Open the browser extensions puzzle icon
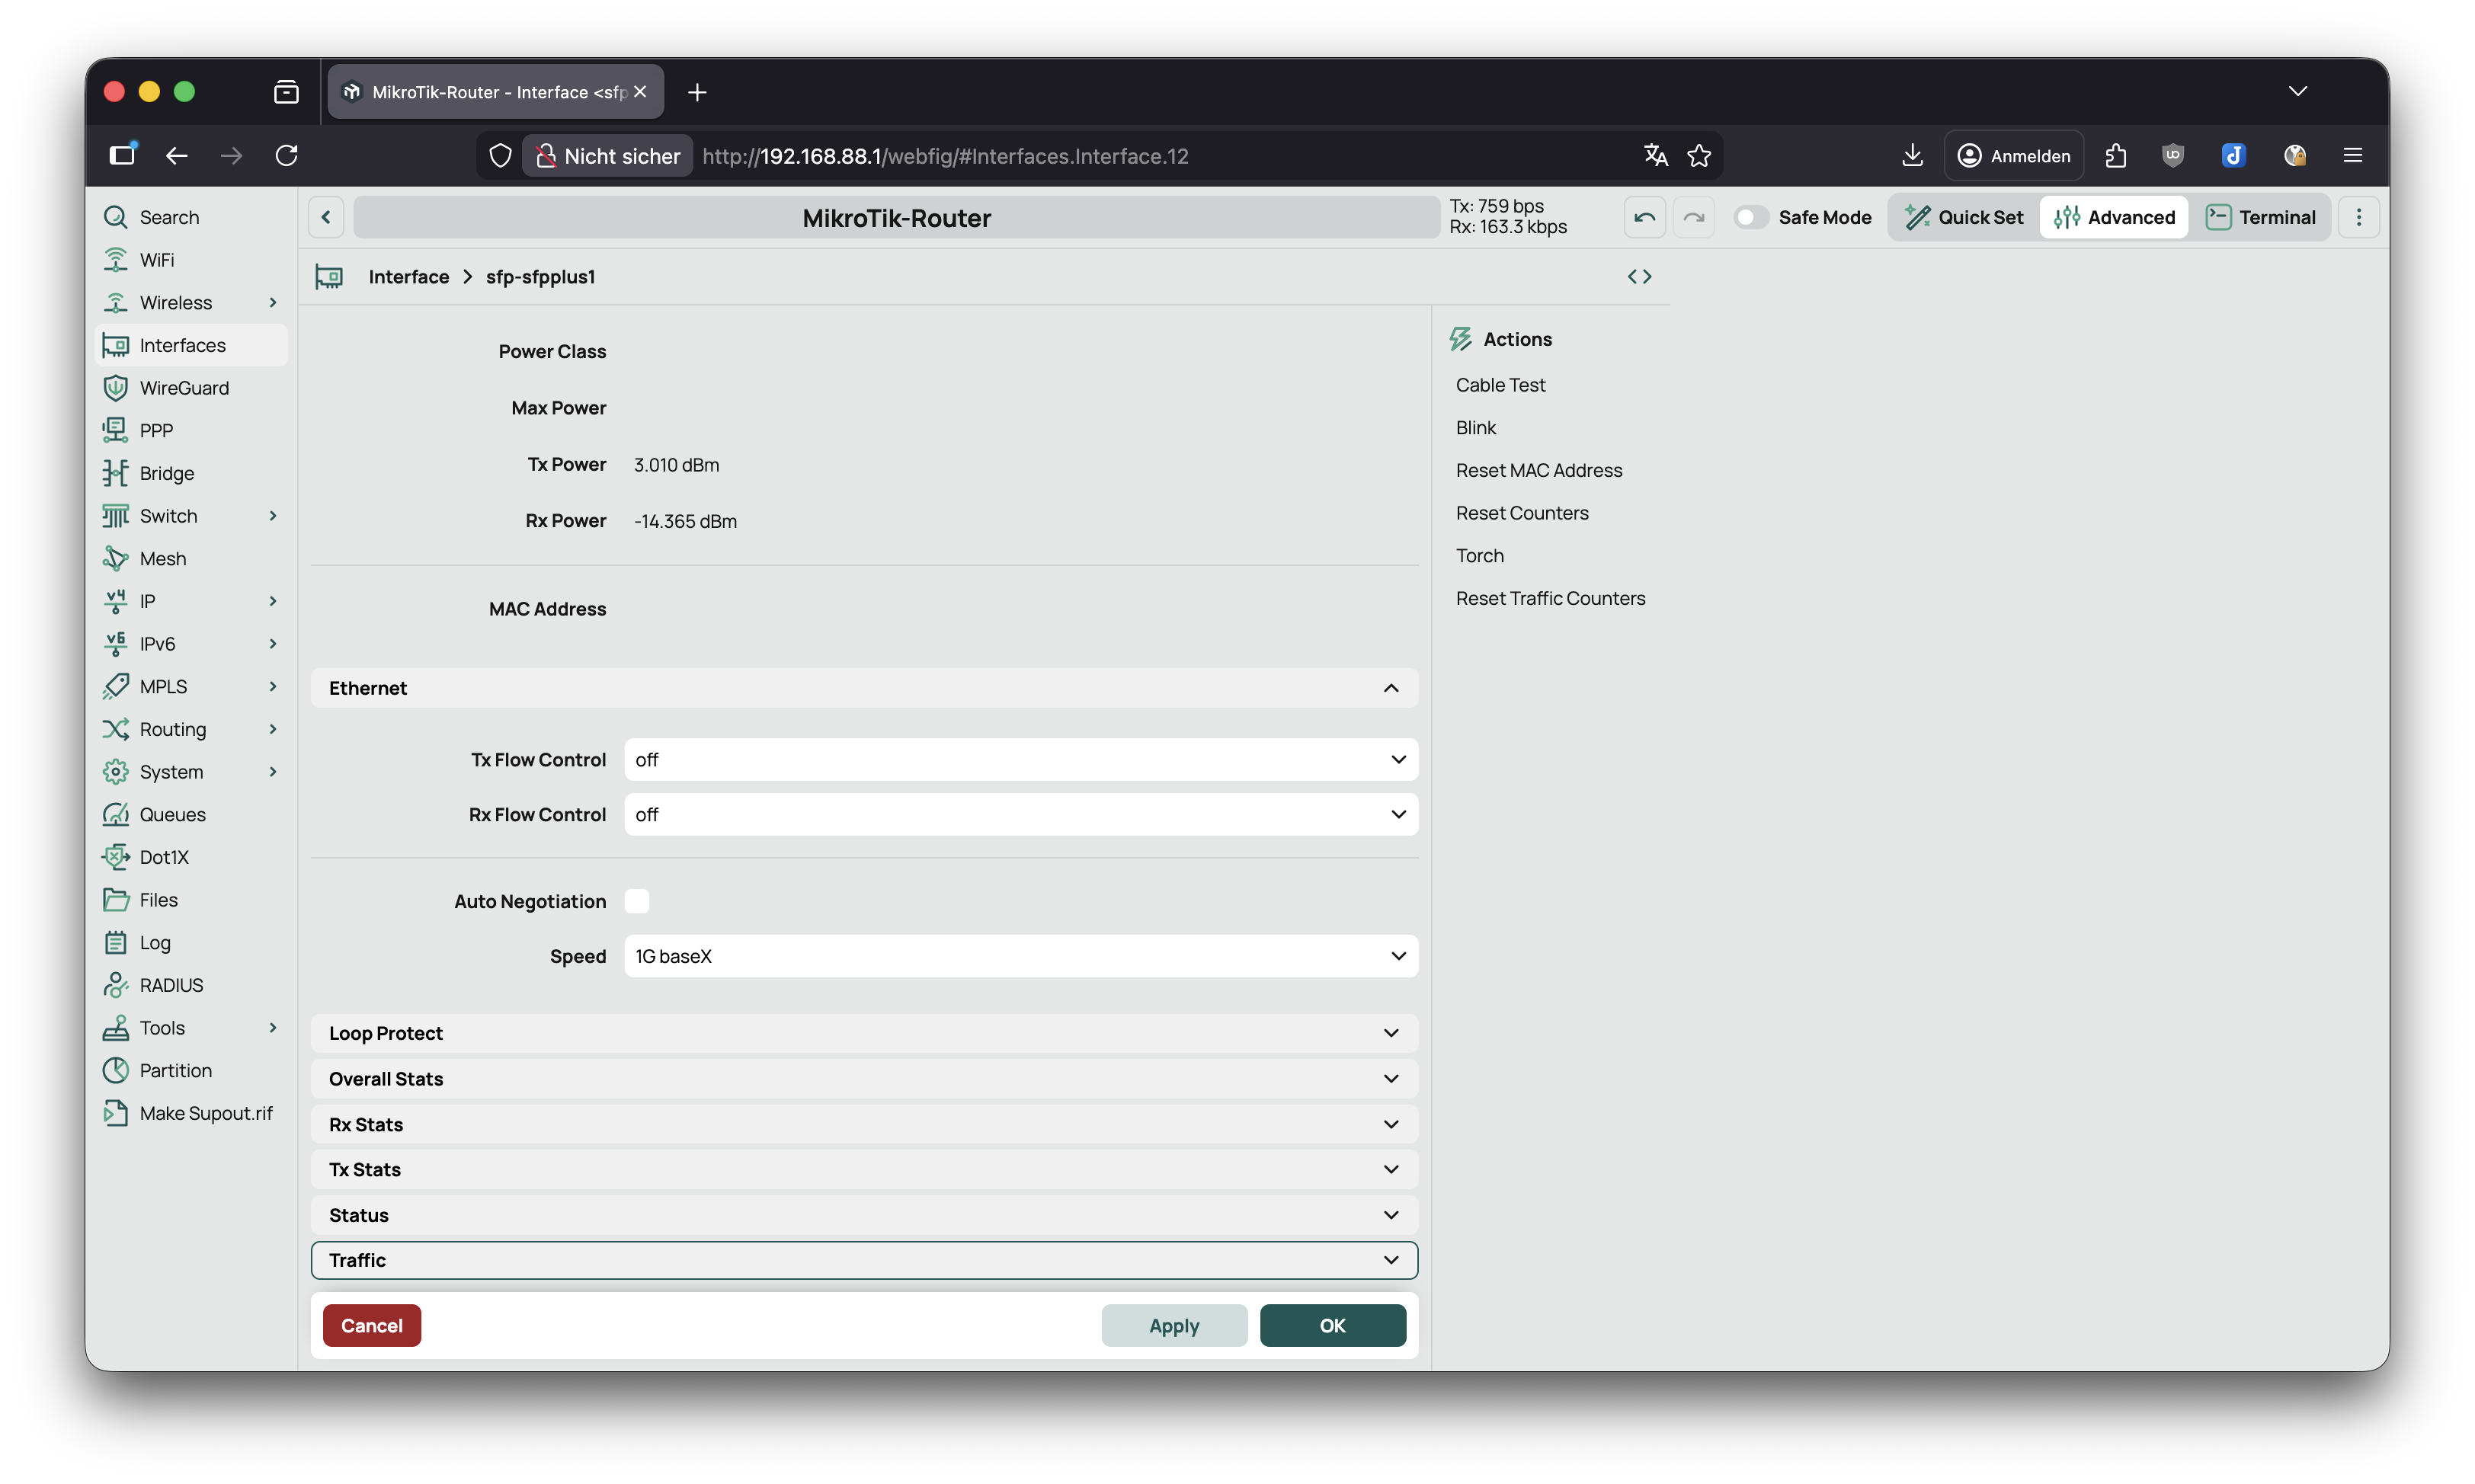 2115,155
